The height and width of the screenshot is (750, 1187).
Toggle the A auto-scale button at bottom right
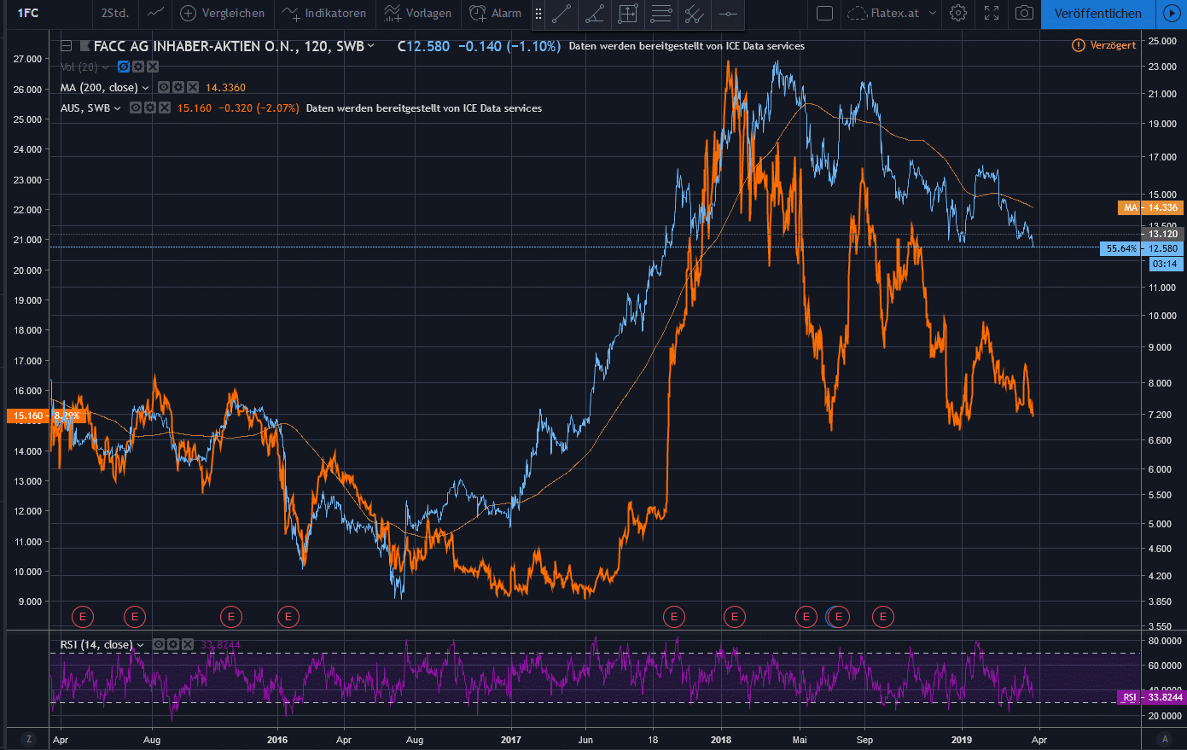1164,739
